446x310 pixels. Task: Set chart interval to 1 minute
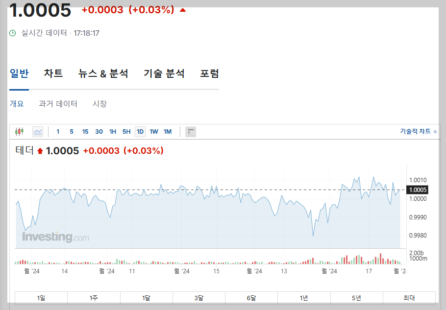pos(58,132)
